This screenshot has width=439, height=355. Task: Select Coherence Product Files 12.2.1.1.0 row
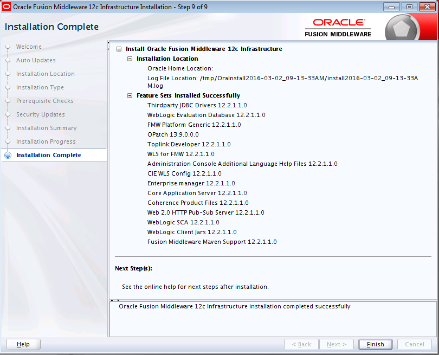point(198,203)
